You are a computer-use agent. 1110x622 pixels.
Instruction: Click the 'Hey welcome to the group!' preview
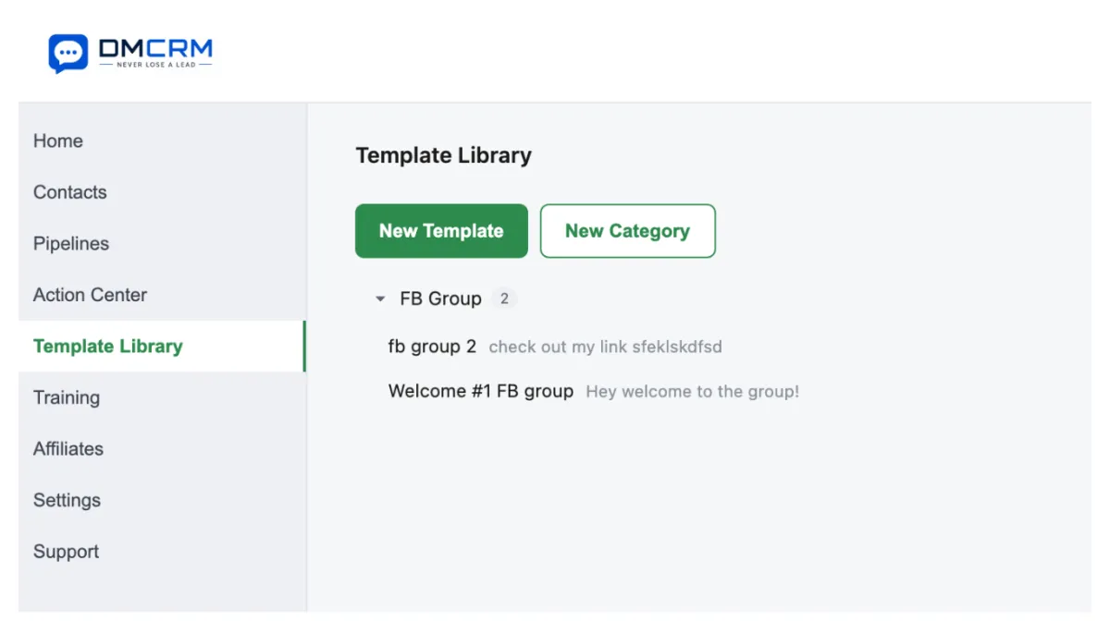click(x=692, y=392)
